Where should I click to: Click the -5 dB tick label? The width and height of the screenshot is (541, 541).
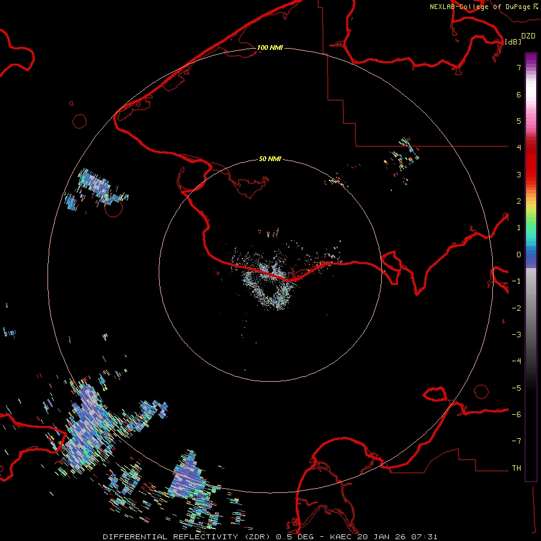pos(516,388)
